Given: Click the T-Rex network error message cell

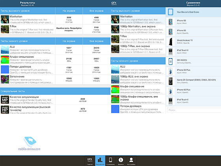Looking at the screenshot, I should pyautogui.click(x=69, y=29).
